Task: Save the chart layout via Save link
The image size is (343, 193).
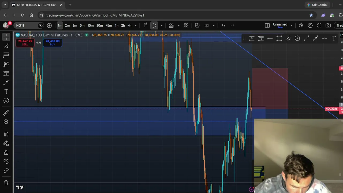Action: click(x=280, y=27)
